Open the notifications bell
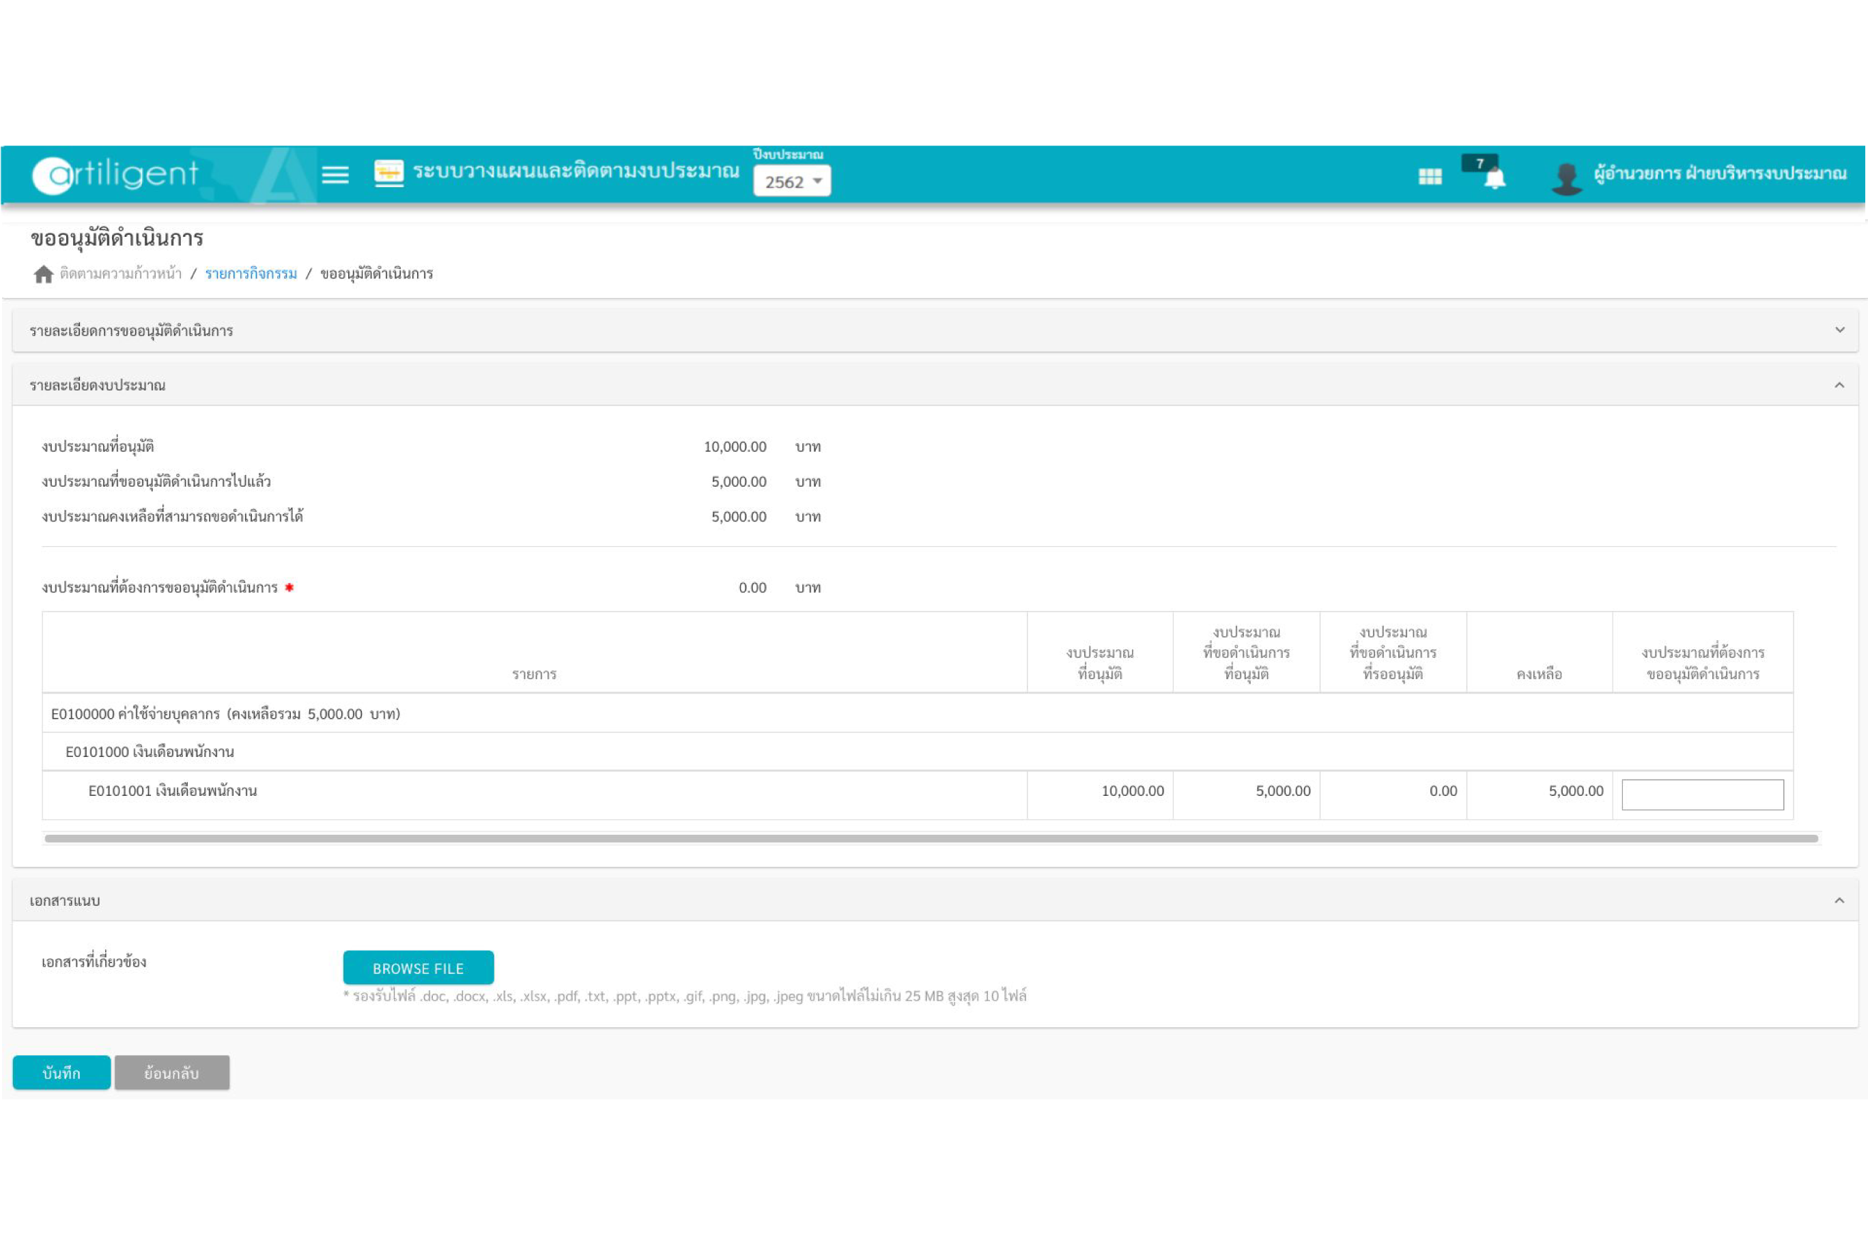The image size is (1868, 1245). click(1495, 180)
